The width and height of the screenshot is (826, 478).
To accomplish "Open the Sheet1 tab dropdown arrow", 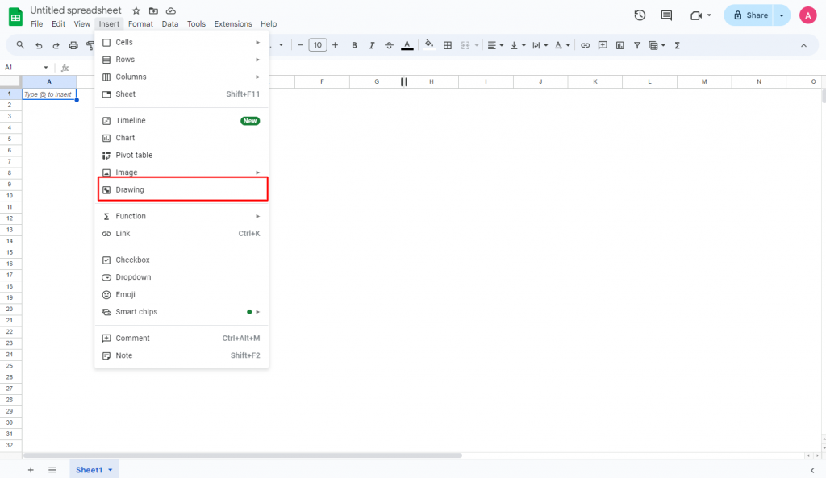I will tap(110, 470).
